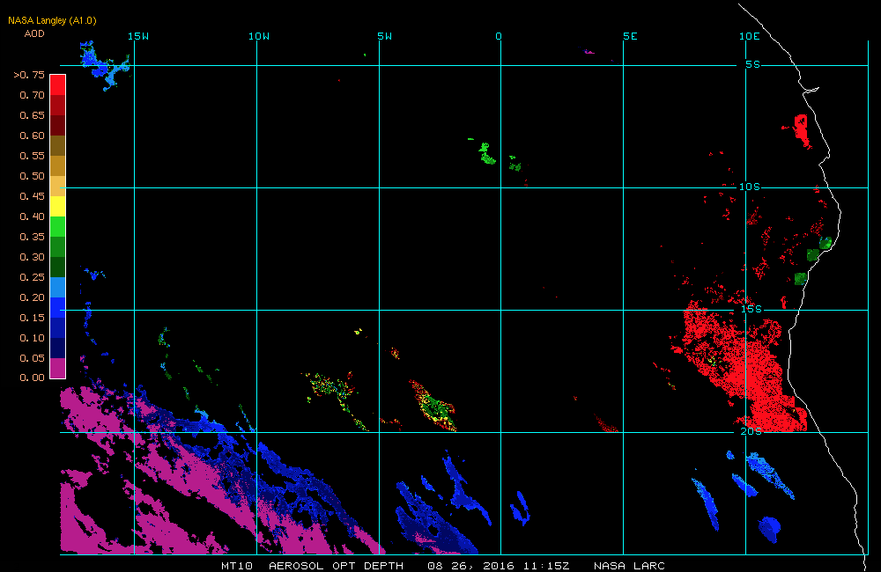Click the 0.05 legend value
The image size is (881, 572).
tap(32, 358)
